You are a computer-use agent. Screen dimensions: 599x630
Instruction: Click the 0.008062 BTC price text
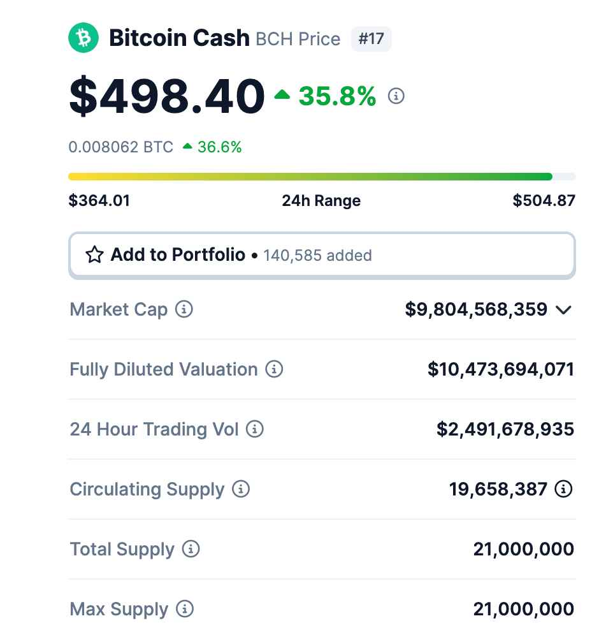pos(121,147)
